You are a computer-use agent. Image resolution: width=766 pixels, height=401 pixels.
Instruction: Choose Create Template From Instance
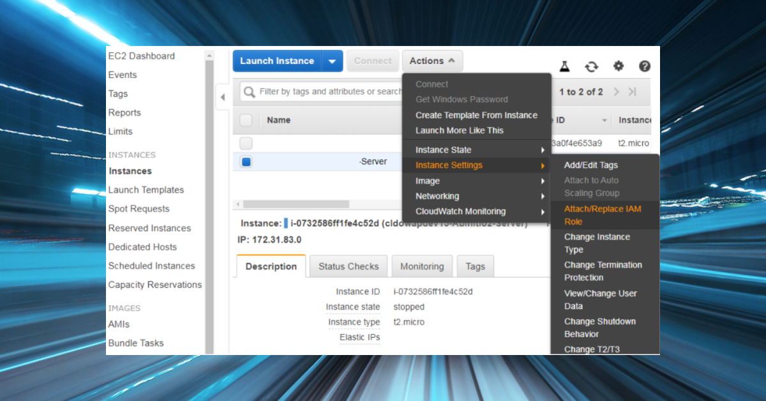point(476,116)
